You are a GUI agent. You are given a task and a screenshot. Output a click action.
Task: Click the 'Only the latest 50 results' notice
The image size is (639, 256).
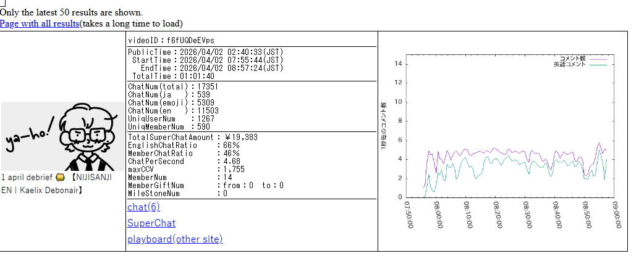71,12
